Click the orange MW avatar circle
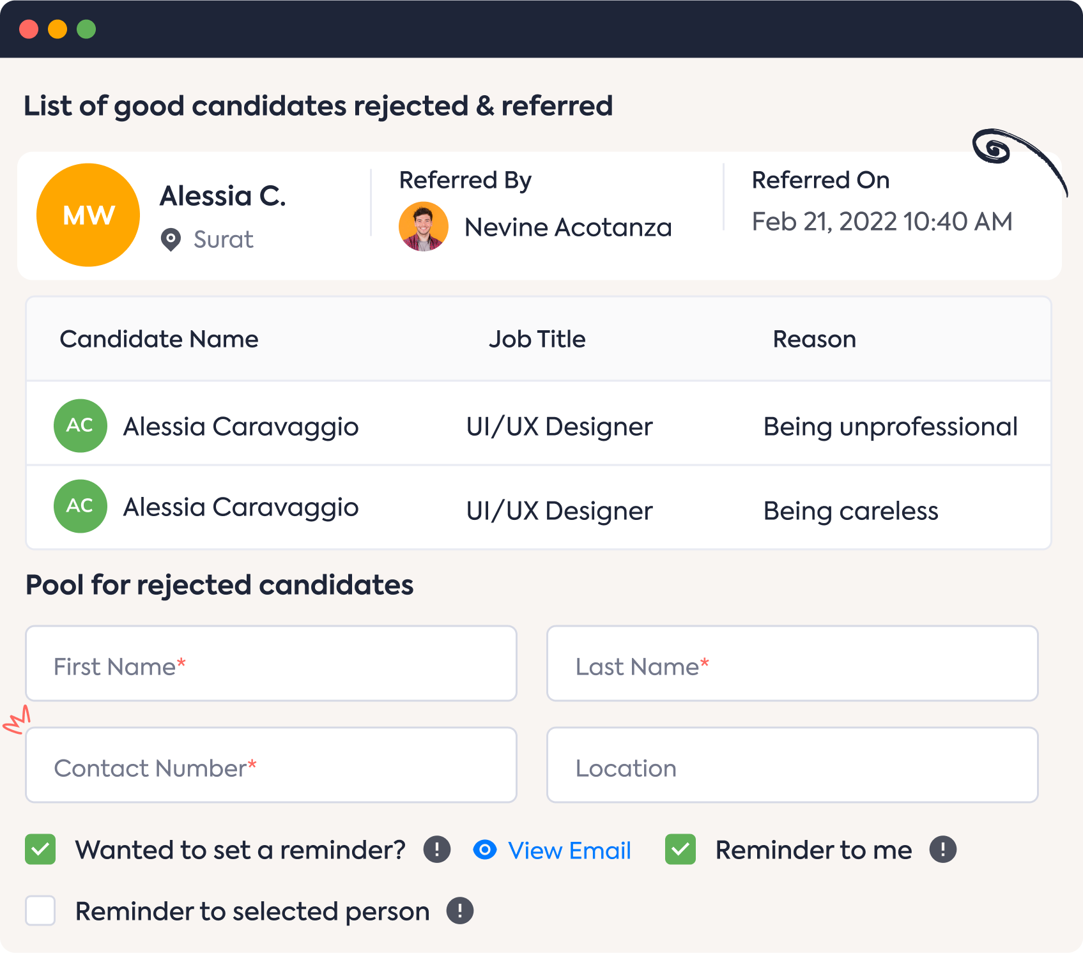 (88, 215)
